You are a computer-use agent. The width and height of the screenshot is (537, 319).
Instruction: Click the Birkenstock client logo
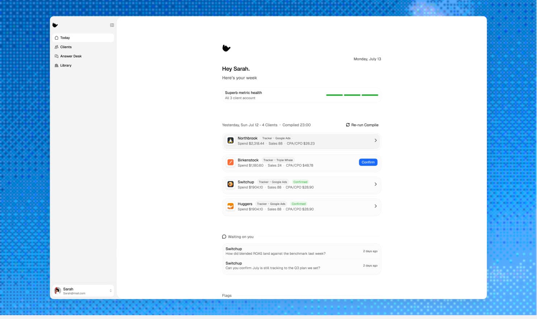pos(230,162)
